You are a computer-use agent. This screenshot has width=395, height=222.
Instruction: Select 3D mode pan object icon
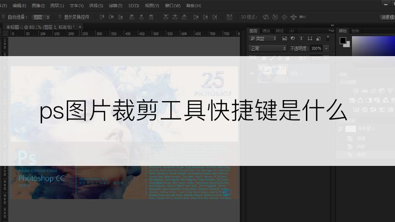pos(285,17)
